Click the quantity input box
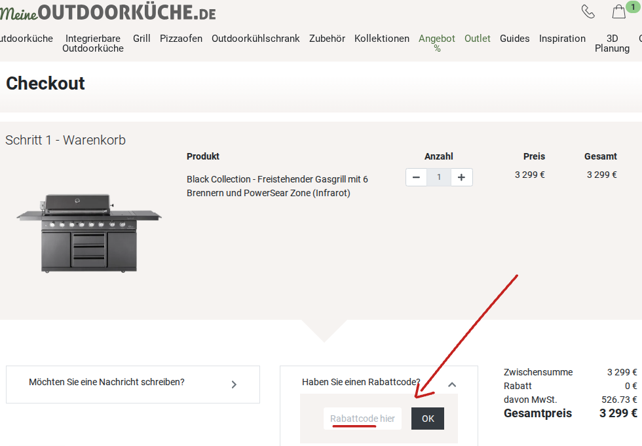This screenshot has width=642, height=446. pyautogui.click(x=439, y=177)
